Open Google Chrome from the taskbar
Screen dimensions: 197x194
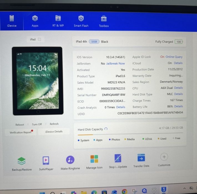[124, 192]
